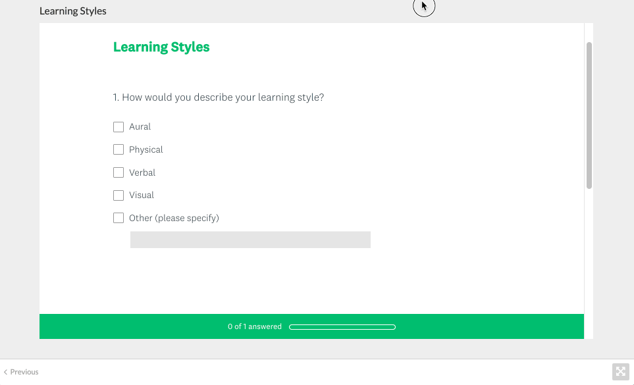The width and height of the screenshot is (634, 385).
Task: Pick the Physical option label
Action: pyautogui.click(x=146, y=149)
